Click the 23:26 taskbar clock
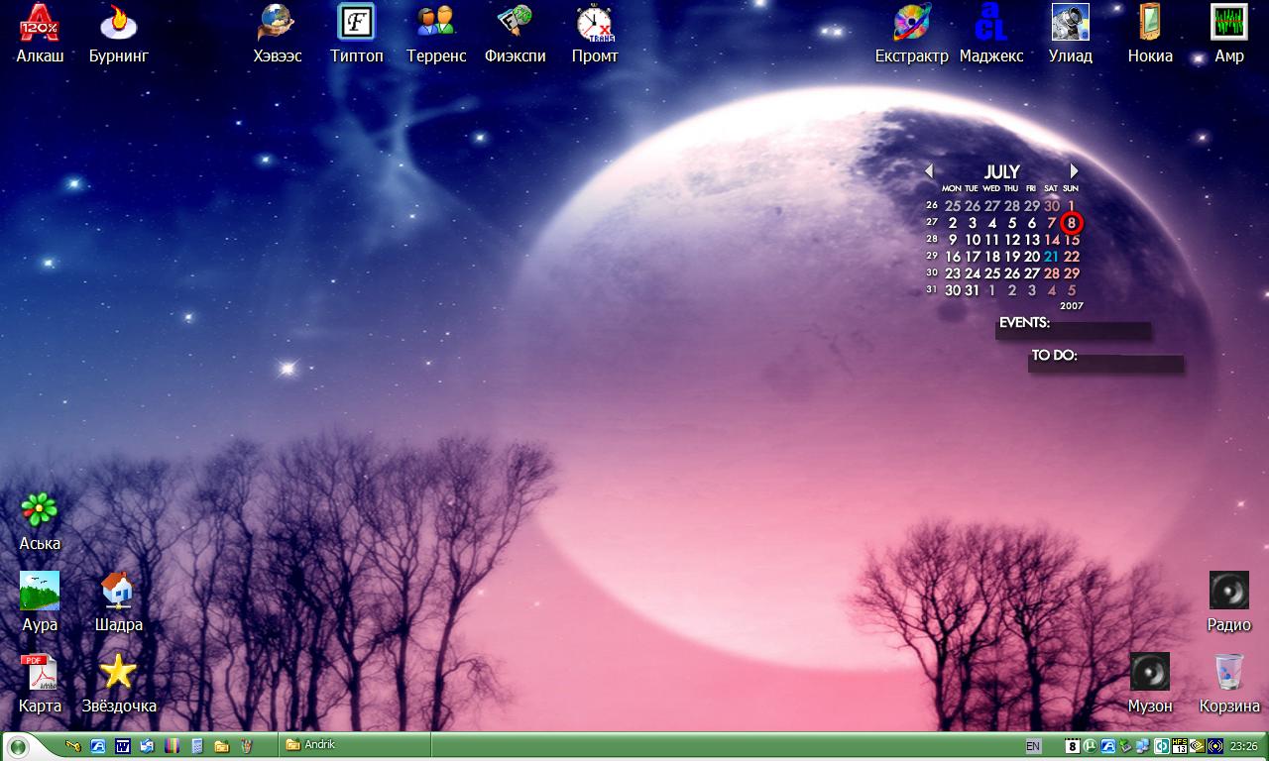This screenshot has width=1269, height=761. click(1243, 746)
